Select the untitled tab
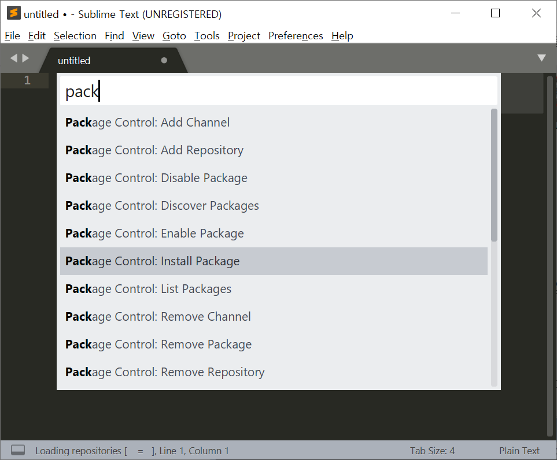Screen dimensions: 557x460 click(113, 60)
